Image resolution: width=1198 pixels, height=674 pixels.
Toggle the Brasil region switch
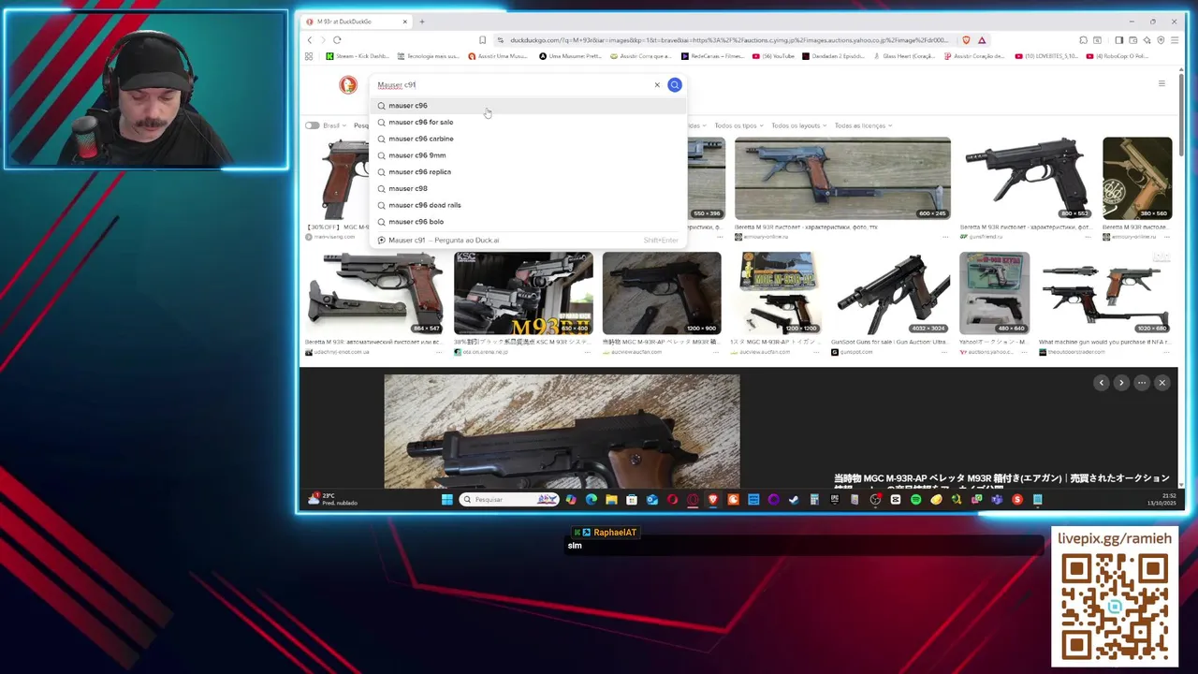(x=312, y=125)
